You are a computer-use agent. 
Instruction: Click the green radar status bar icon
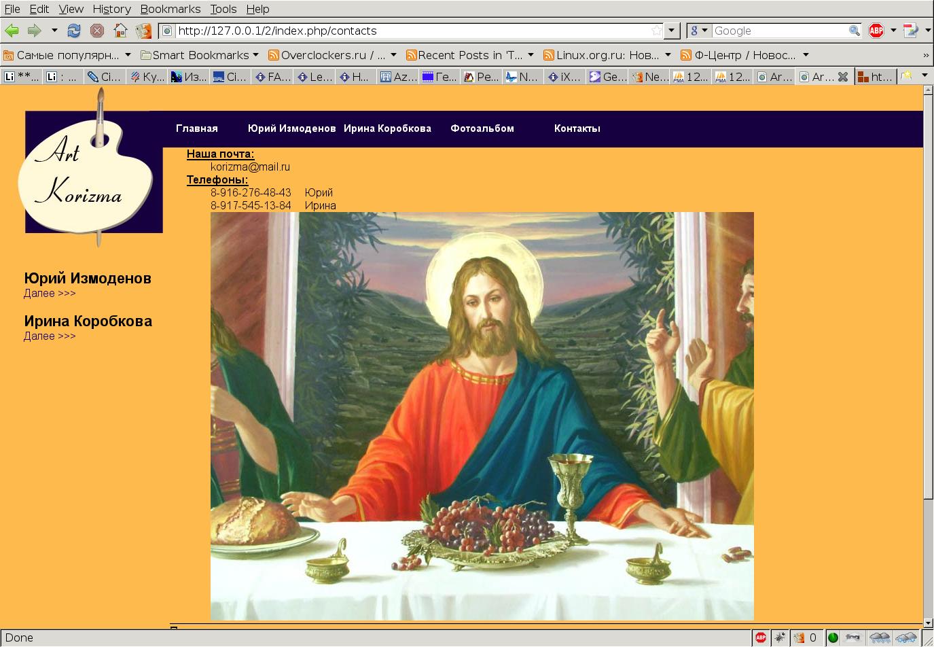(833, 637)
